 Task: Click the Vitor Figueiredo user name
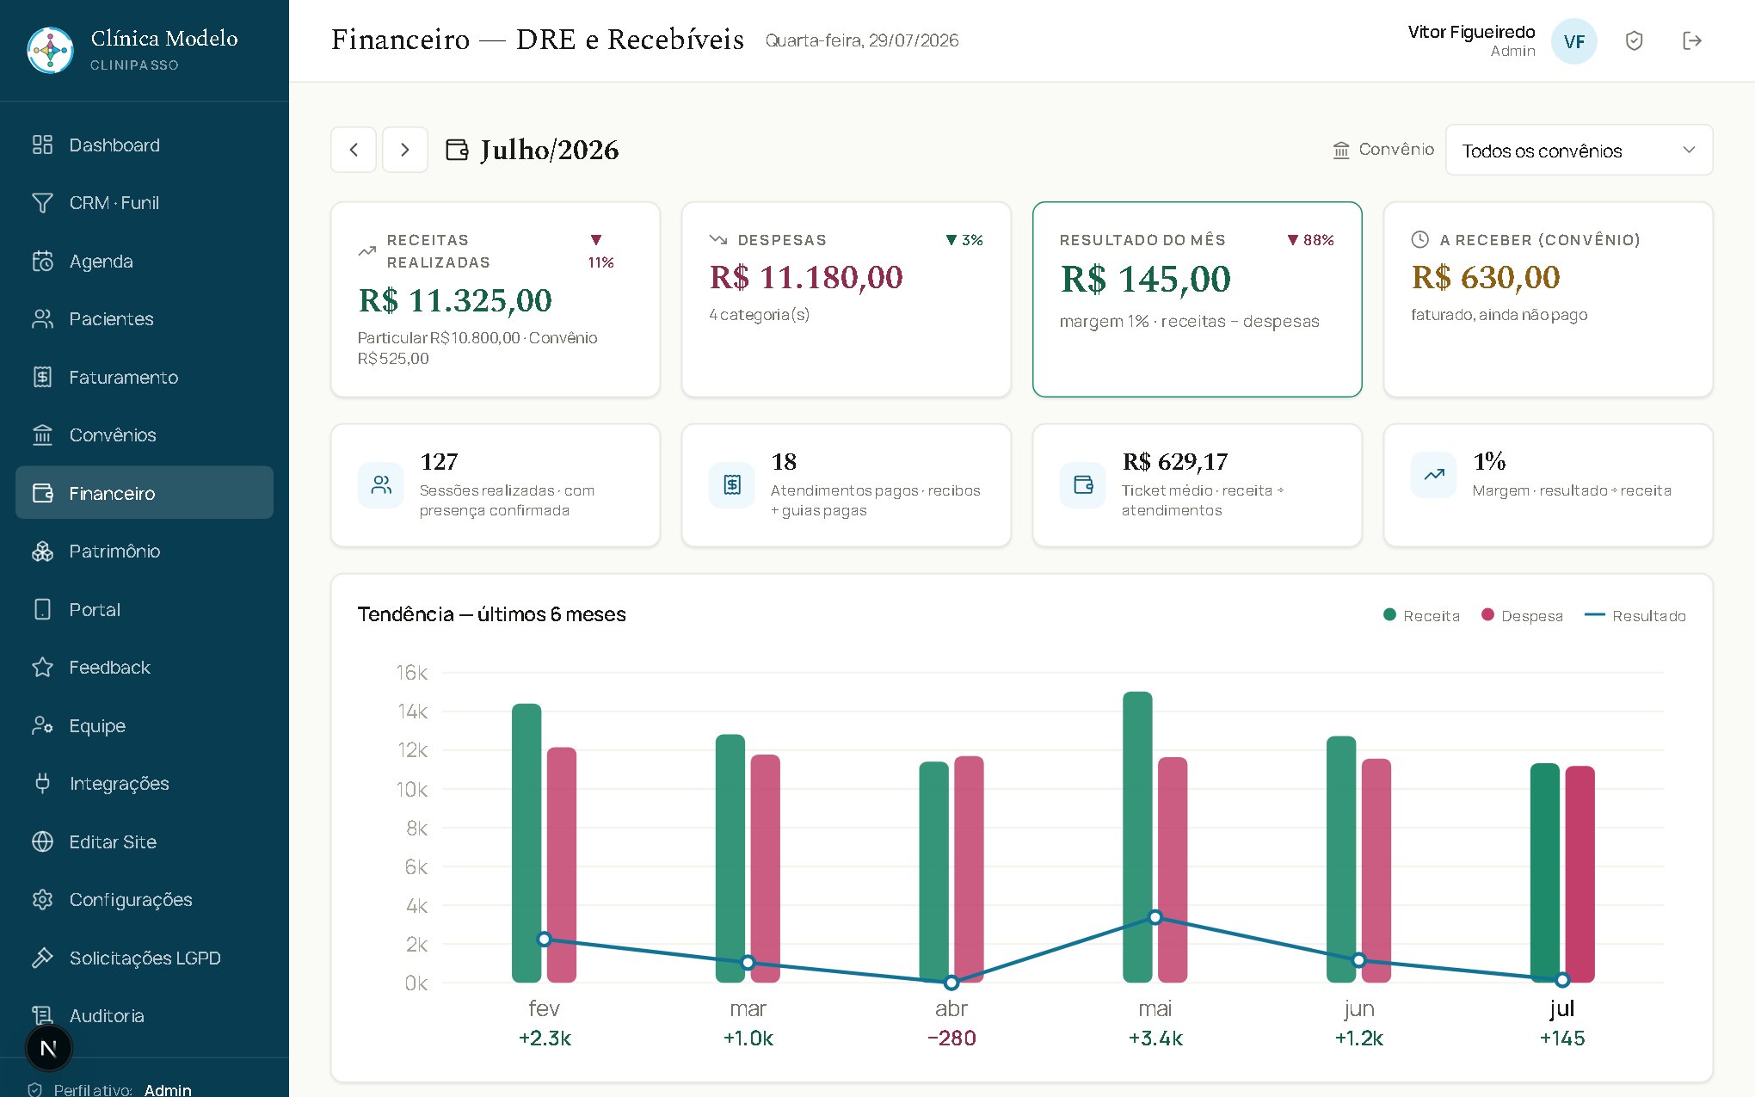pos(1471,32)
